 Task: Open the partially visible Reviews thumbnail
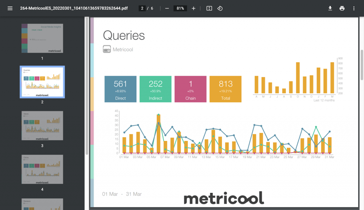point(42,204)
